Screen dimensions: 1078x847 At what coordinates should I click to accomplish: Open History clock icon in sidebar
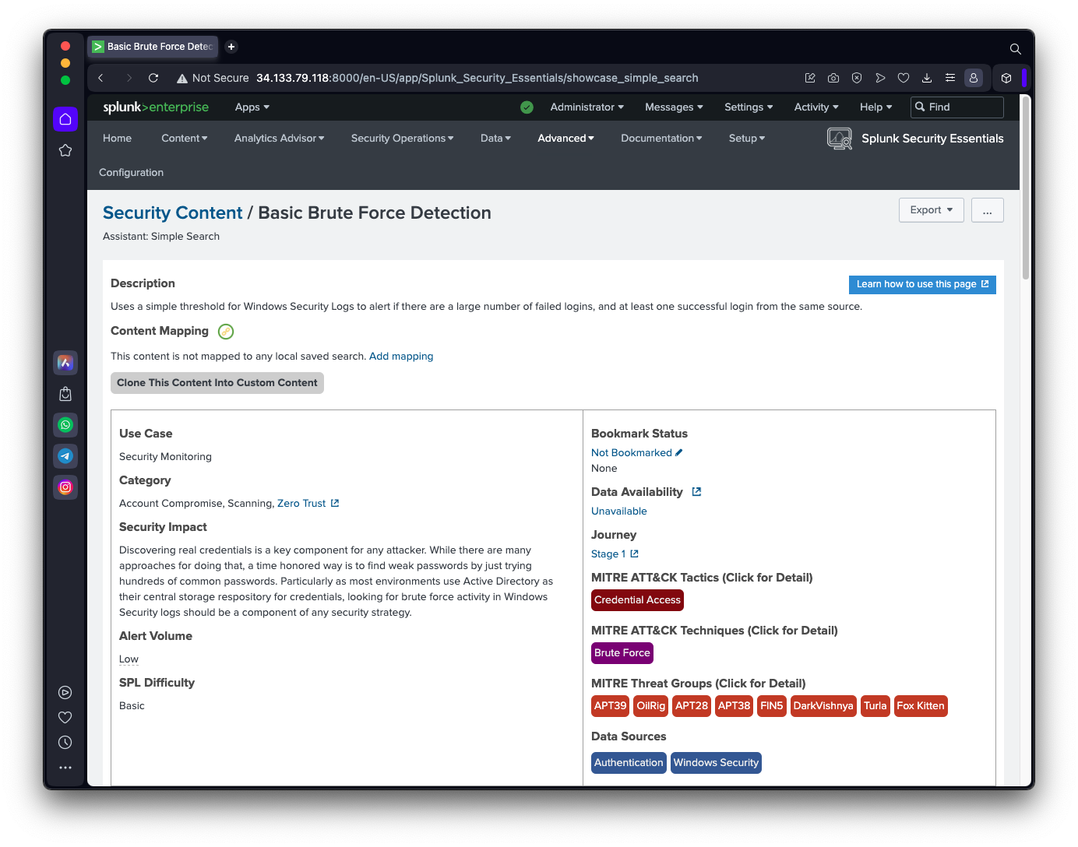(65, 743)
